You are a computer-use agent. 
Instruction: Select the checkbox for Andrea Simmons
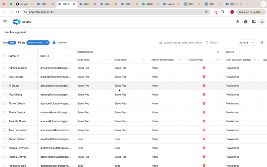(x=5, y=148)
